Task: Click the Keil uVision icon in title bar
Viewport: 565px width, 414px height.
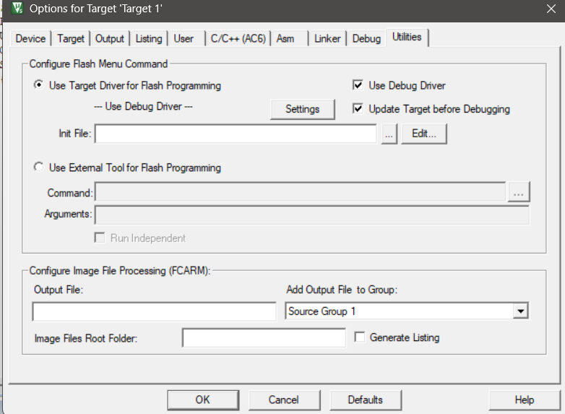Action: (x=18, y=10)
